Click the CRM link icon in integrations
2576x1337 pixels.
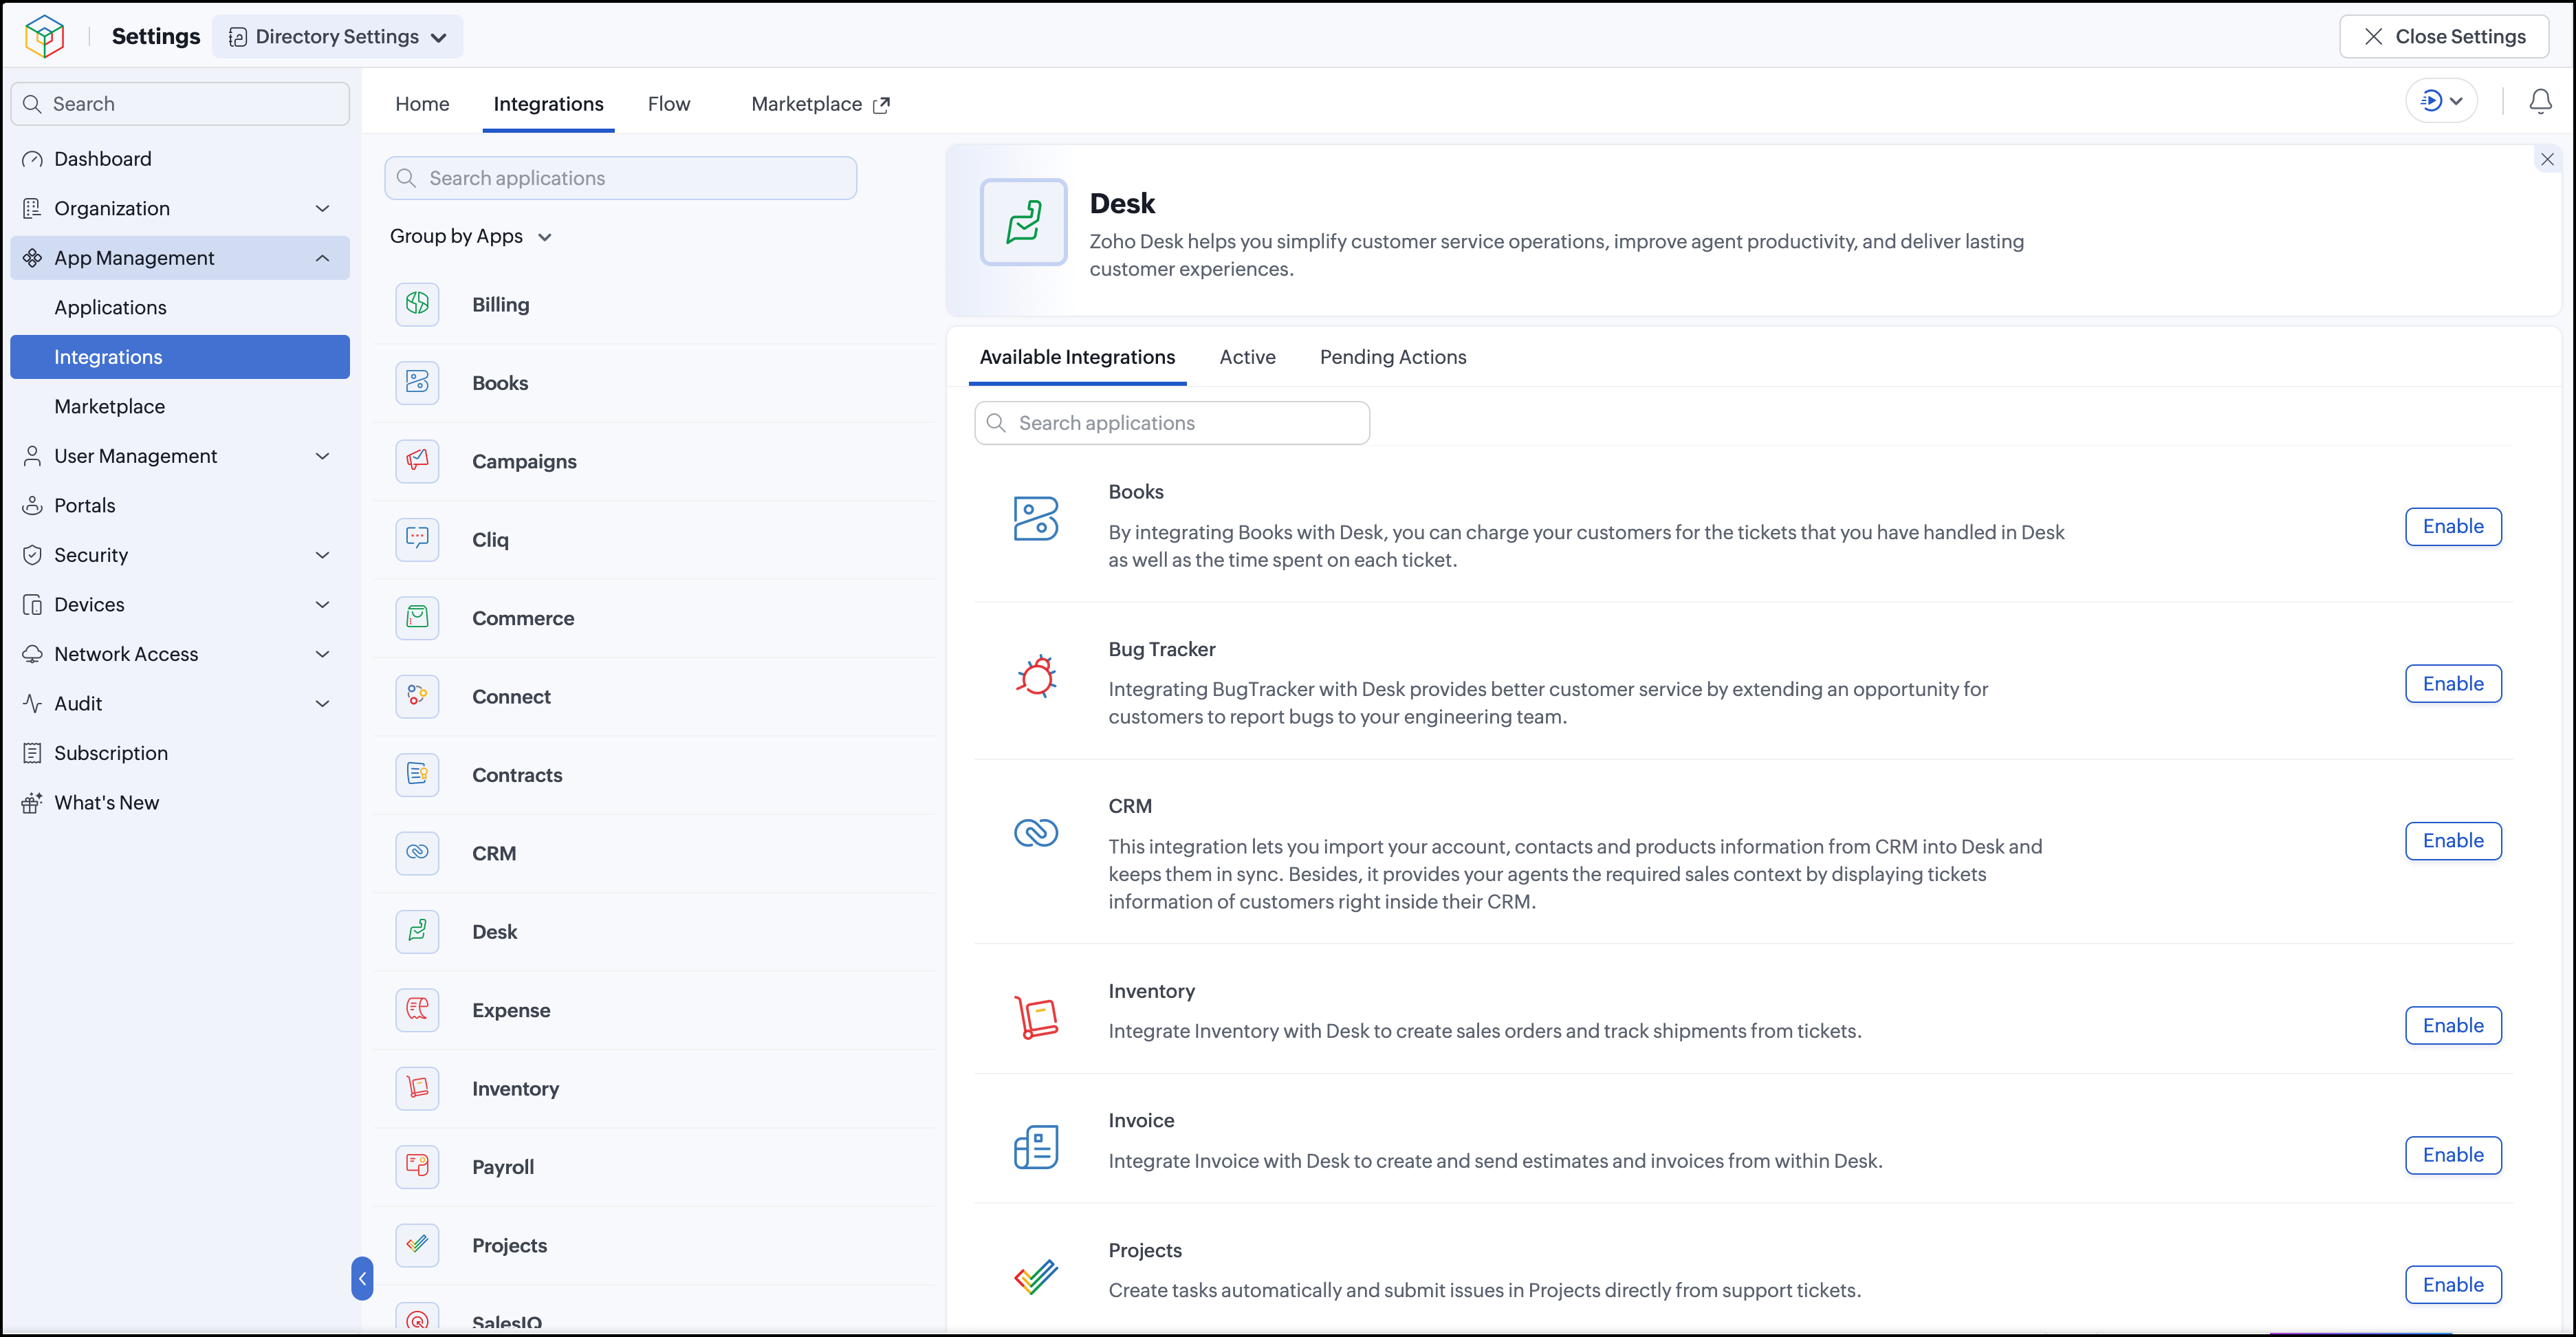coord(1036,832)
